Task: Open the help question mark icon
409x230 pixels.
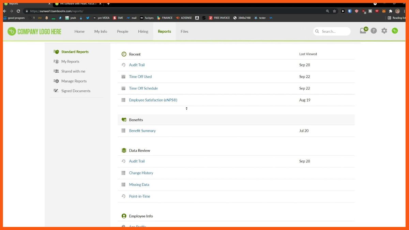Action: point(374,31)
